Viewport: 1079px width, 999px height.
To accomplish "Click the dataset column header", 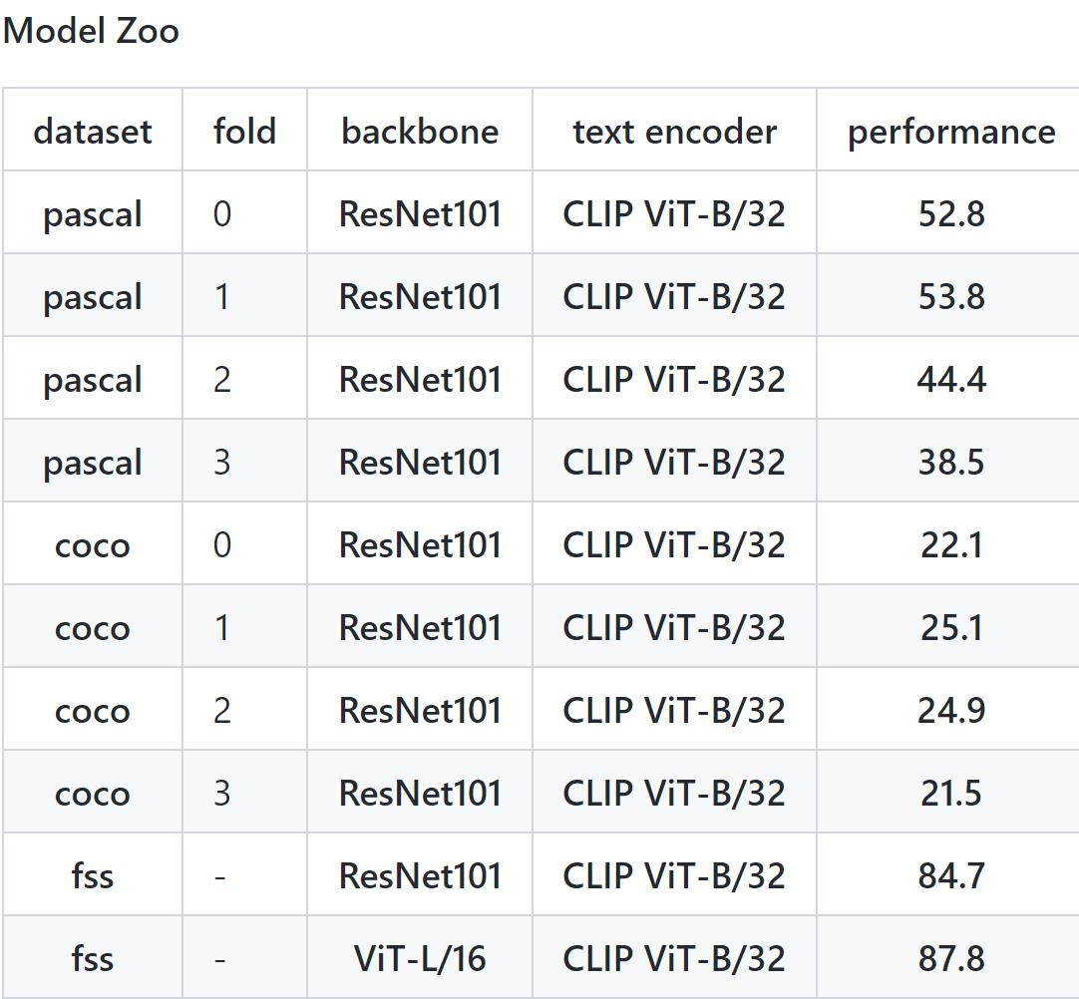I will click(x=93, y=132).
